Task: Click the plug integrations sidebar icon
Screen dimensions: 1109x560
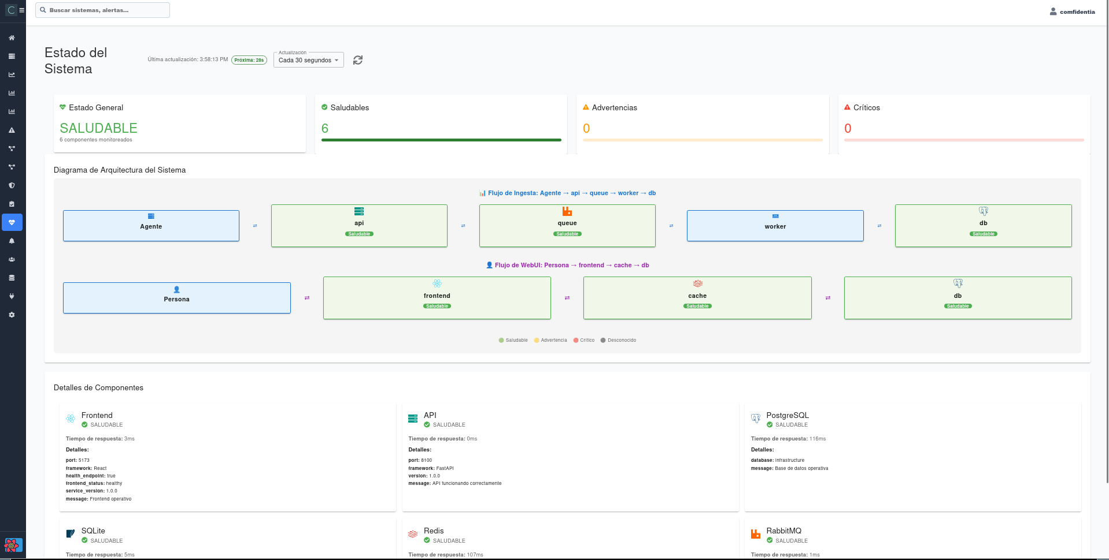Action: click(x=12, y=296)
